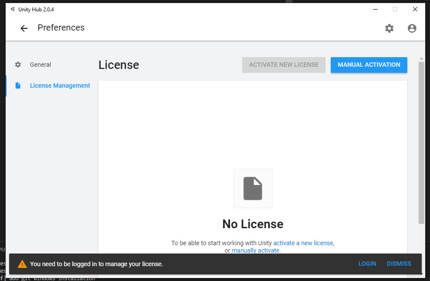Image resolution: width=430 pixels, height=281 pixels.
Task: Click the warning triangle icon in notification
Action: click(x=22, y=264)
